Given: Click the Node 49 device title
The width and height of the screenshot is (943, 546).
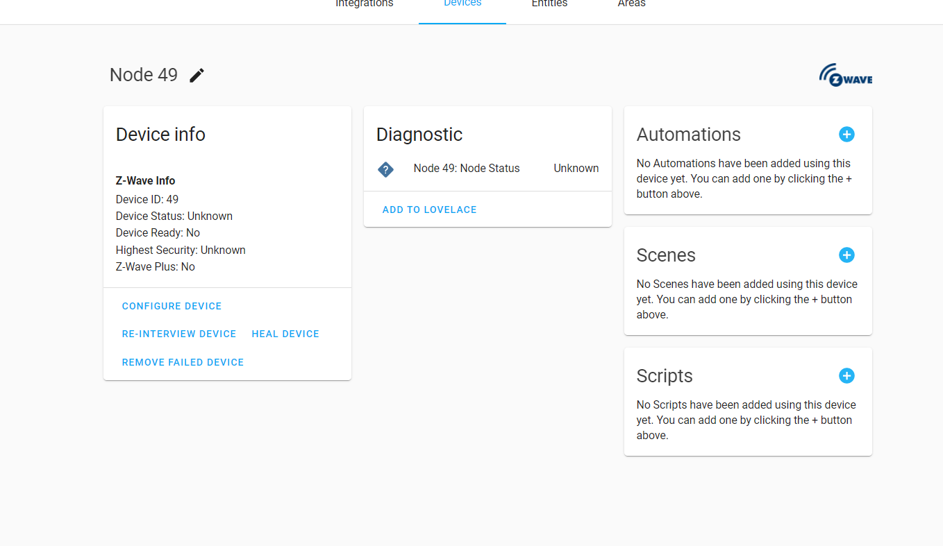Looking at the screenshot, I should [x=144, y=75].
